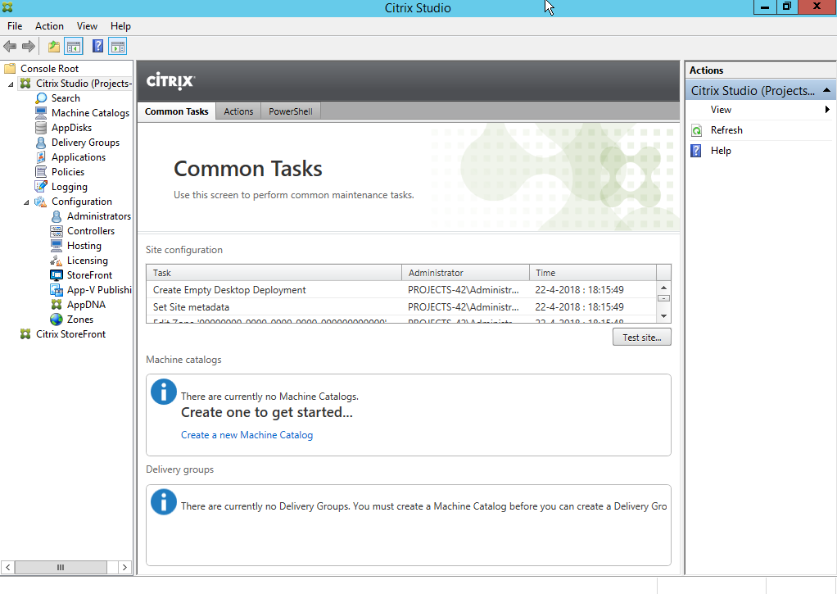Select the Machine Catalogs tree item label

click(x=90, y=113)
